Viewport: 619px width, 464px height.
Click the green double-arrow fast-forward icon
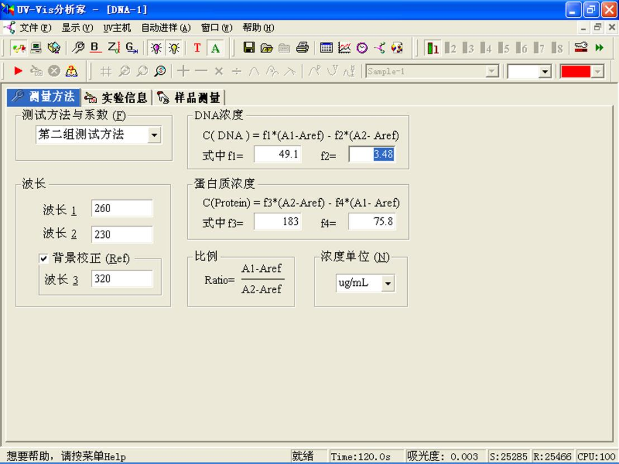pos(599,48)
